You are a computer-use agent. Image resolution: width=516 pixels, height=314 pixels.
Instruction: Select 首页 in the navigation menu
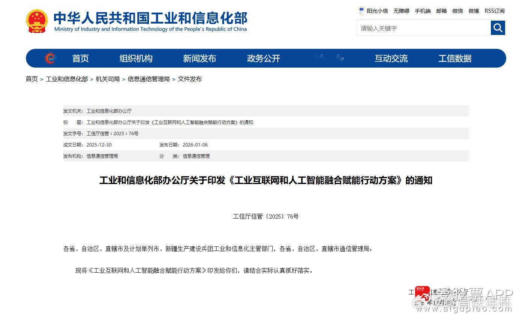point(80,58)
